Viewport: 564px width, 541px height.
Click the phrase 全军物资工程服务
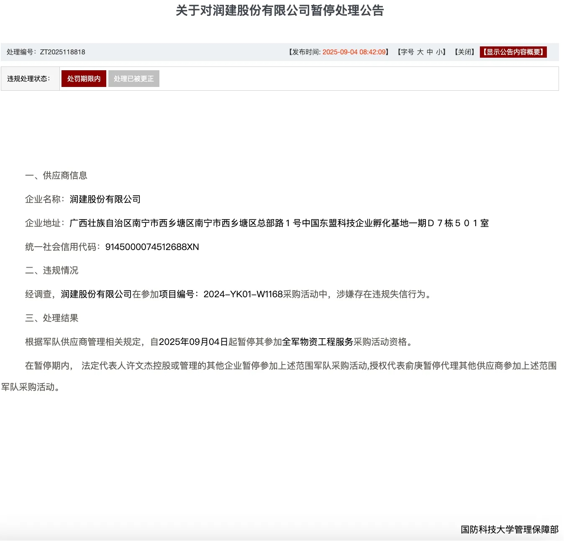(318, 342)
